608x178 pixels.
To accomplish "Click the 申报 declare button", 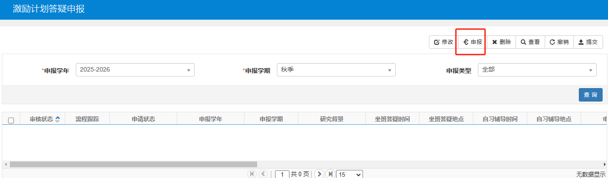I will 472,42.
